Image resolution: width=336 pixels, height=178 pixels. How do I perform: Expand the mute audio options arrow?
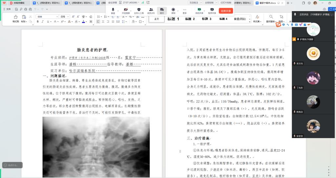point(118,11)
